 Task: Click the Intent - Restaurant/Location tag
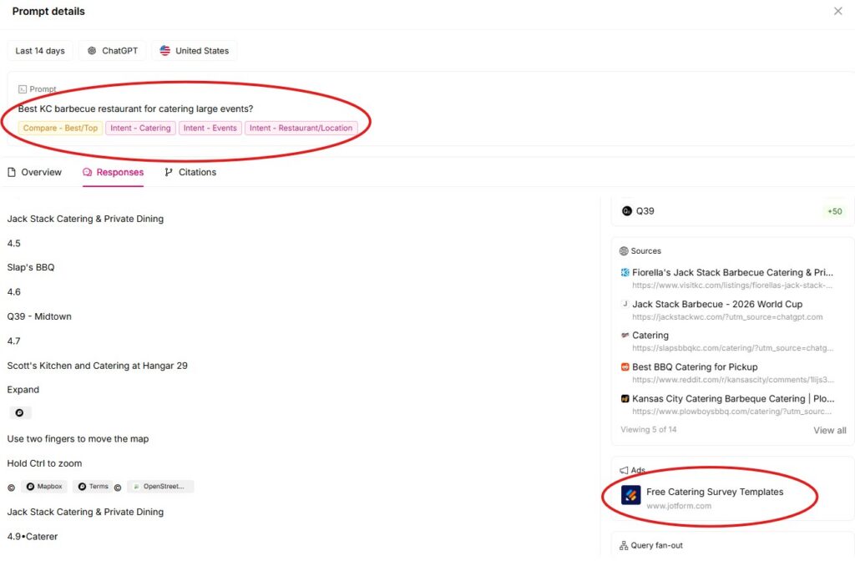(301, 128)
